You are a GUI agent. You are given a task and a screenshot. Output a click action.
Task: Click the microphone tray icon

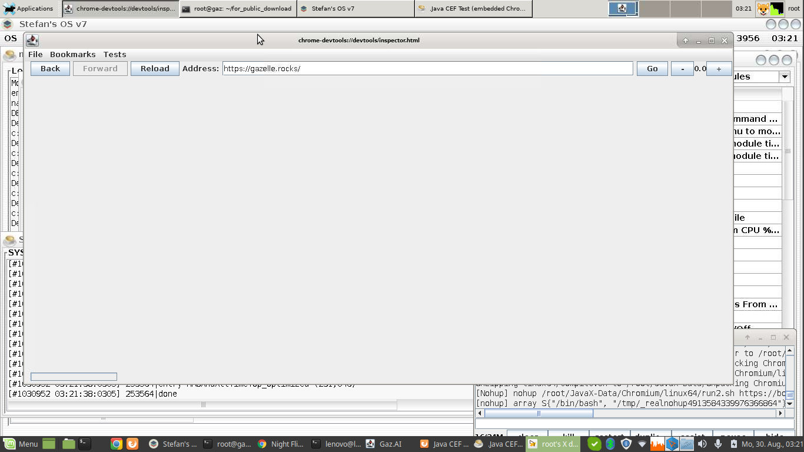point(717,444)
